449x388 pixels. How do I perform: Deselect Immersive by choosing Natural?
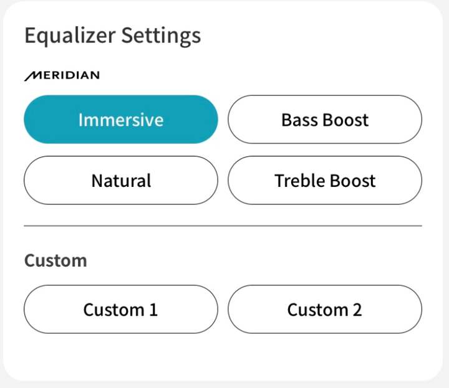click(x=121, y=180)
